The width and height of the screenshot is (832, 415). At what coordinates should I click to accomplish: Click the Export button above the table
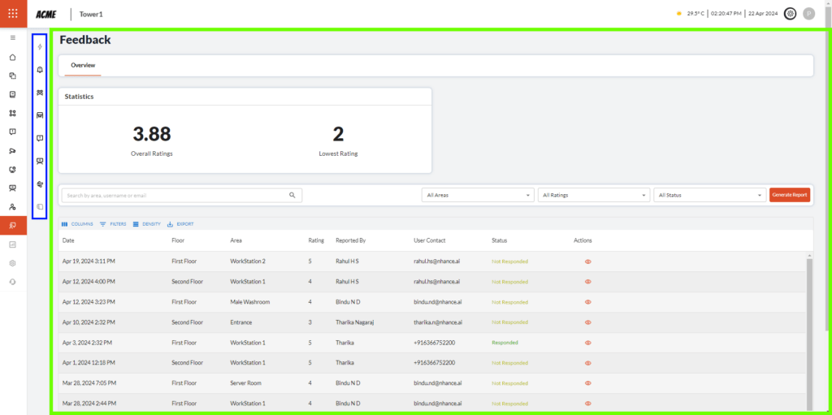(180, 224)
